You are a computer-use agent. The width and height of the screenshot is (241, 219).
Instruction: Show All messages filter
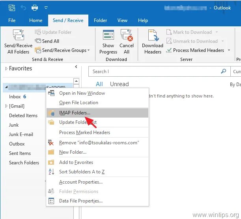pos(99,84)
